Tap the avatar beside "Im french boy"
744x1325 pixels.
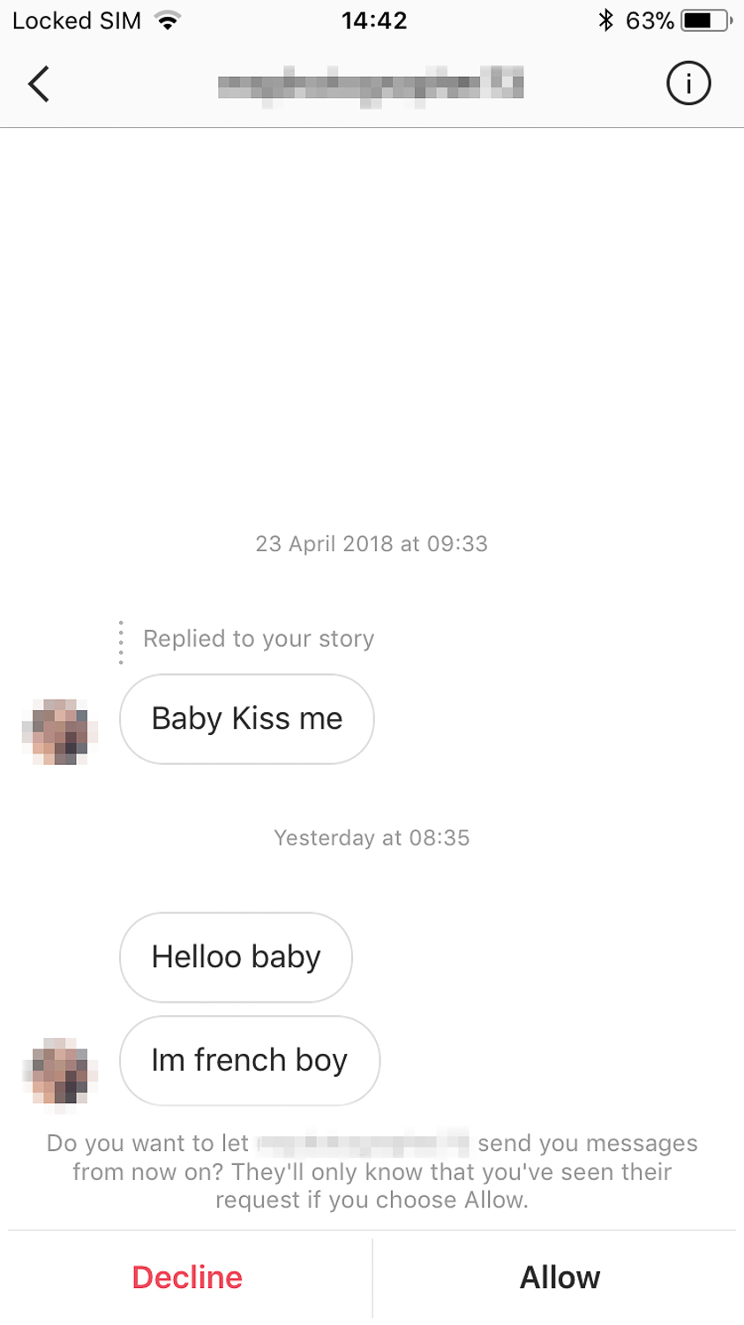[x=60, y=1071]
